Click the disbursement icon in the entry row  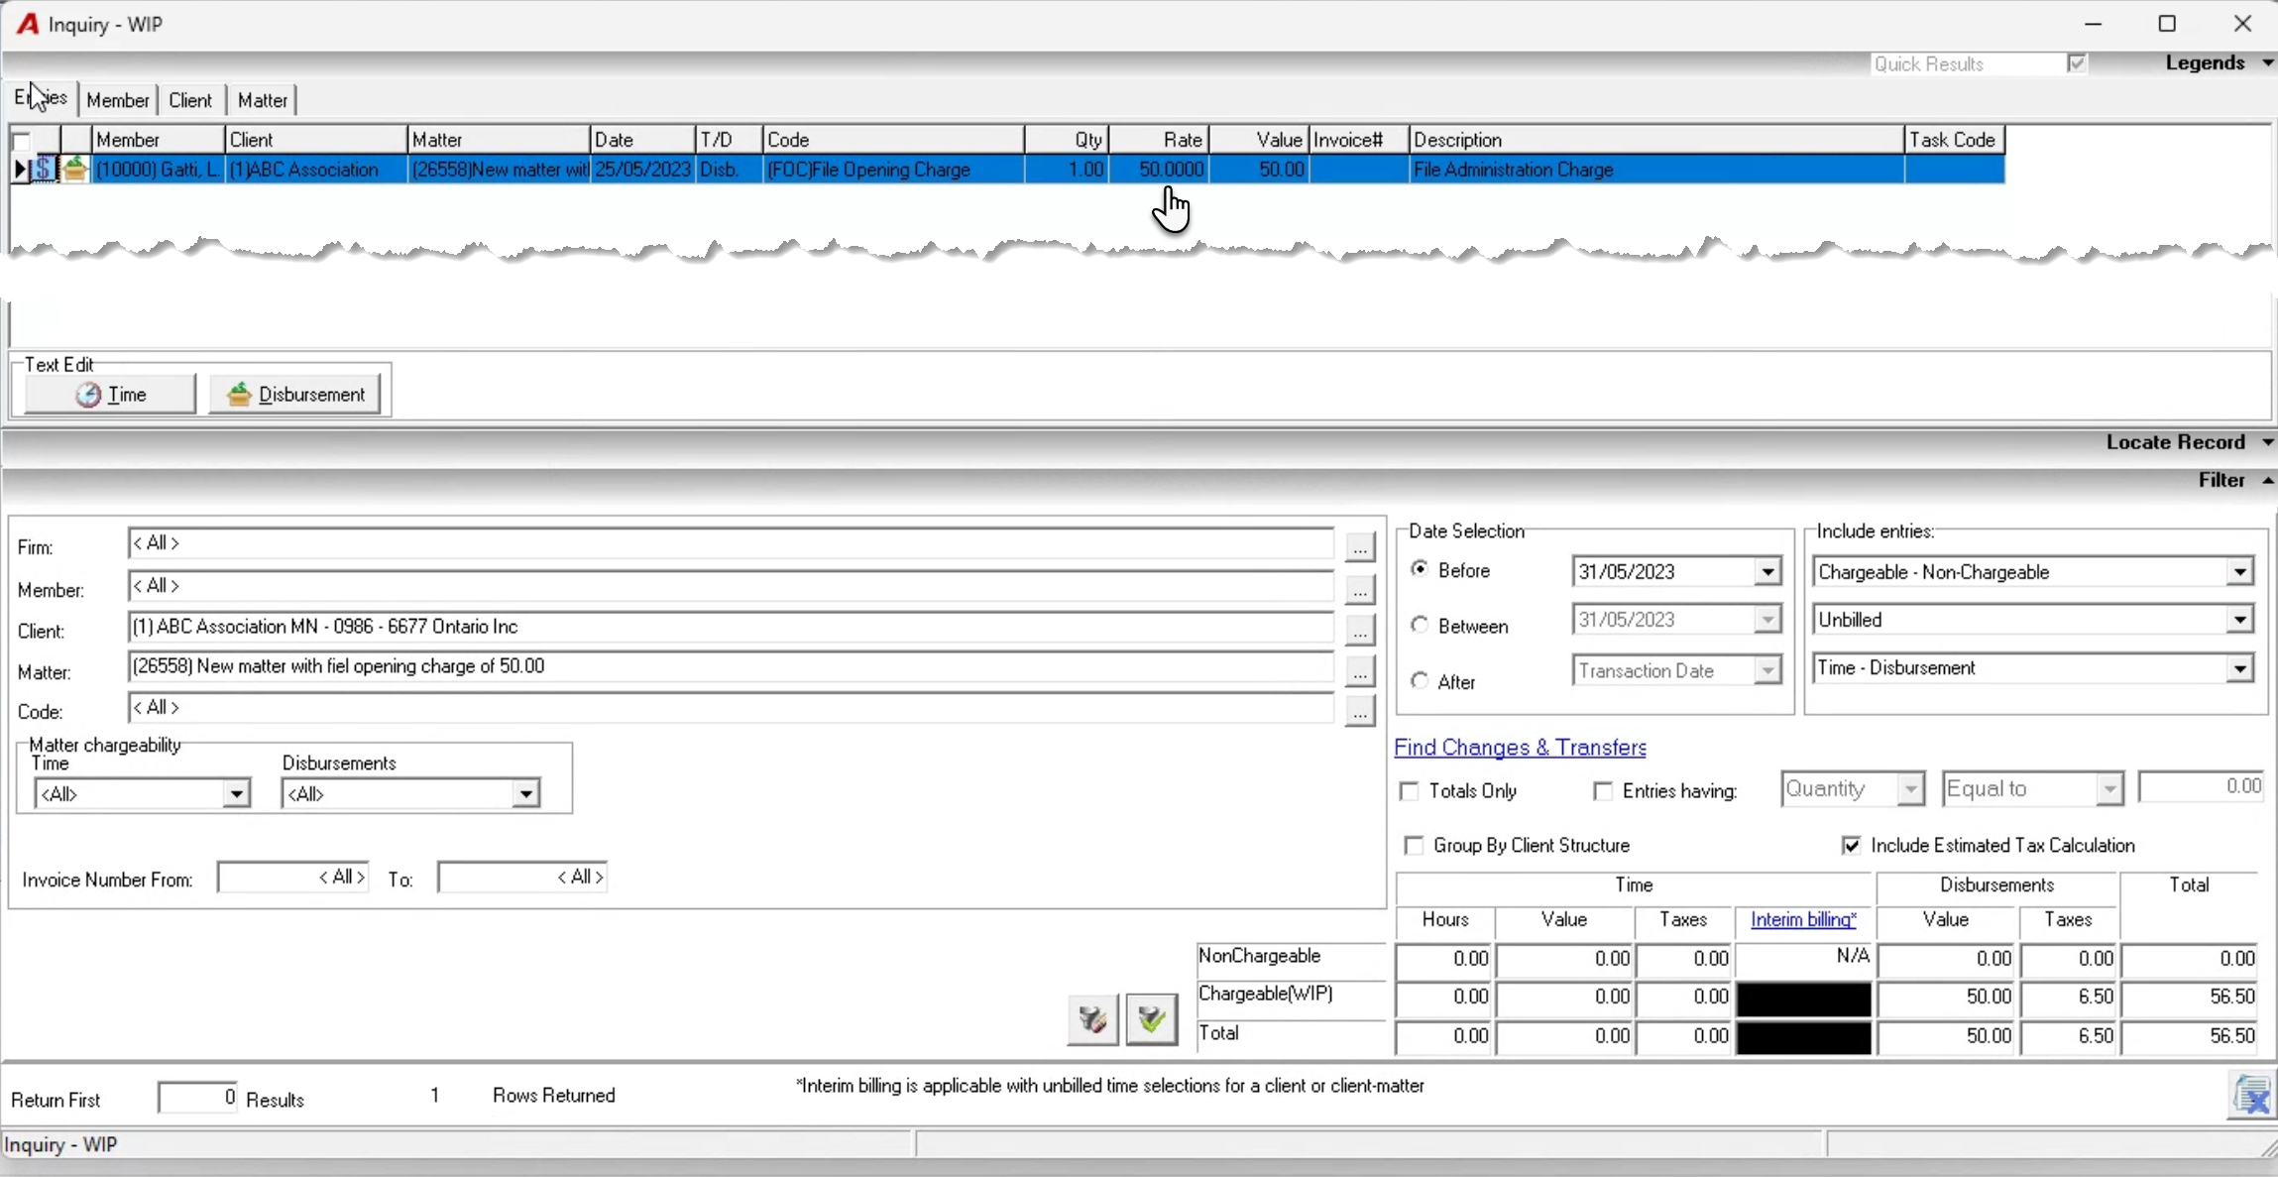point(75,170)
